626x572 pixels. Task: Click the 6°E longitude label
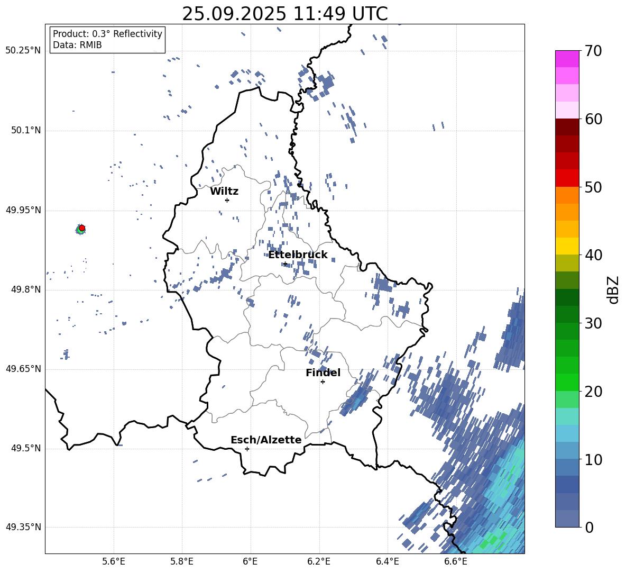pos(250,561)
